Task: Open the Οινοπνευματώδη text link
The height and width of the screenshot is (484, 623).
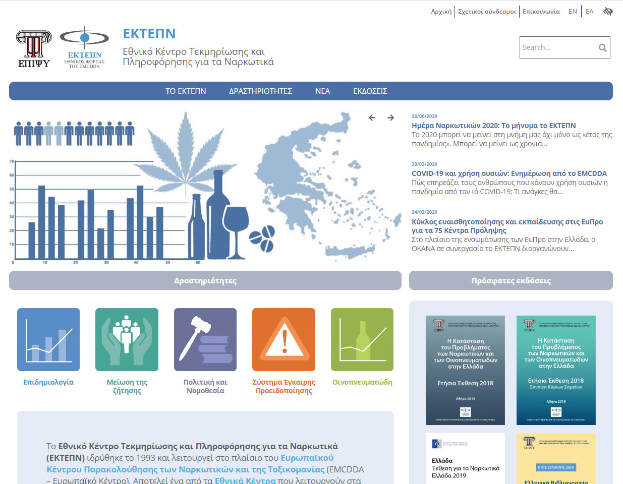Action: point(362,382)
